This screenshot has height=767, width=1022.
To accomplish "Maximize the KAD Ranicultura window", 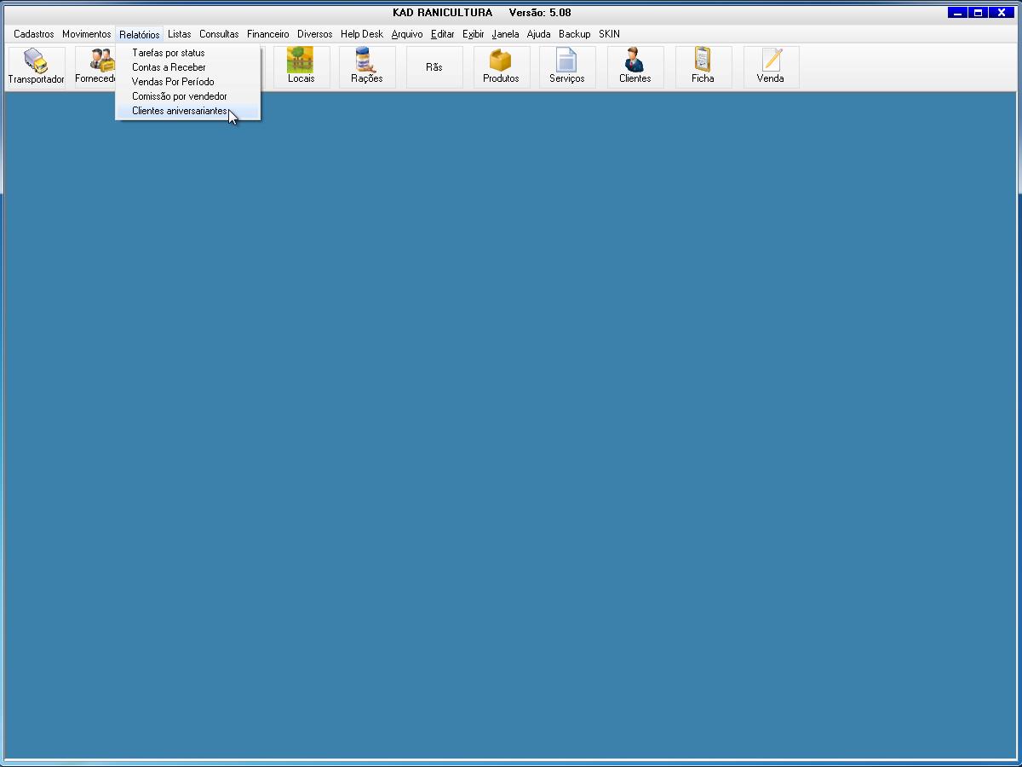I will point(979,13).
